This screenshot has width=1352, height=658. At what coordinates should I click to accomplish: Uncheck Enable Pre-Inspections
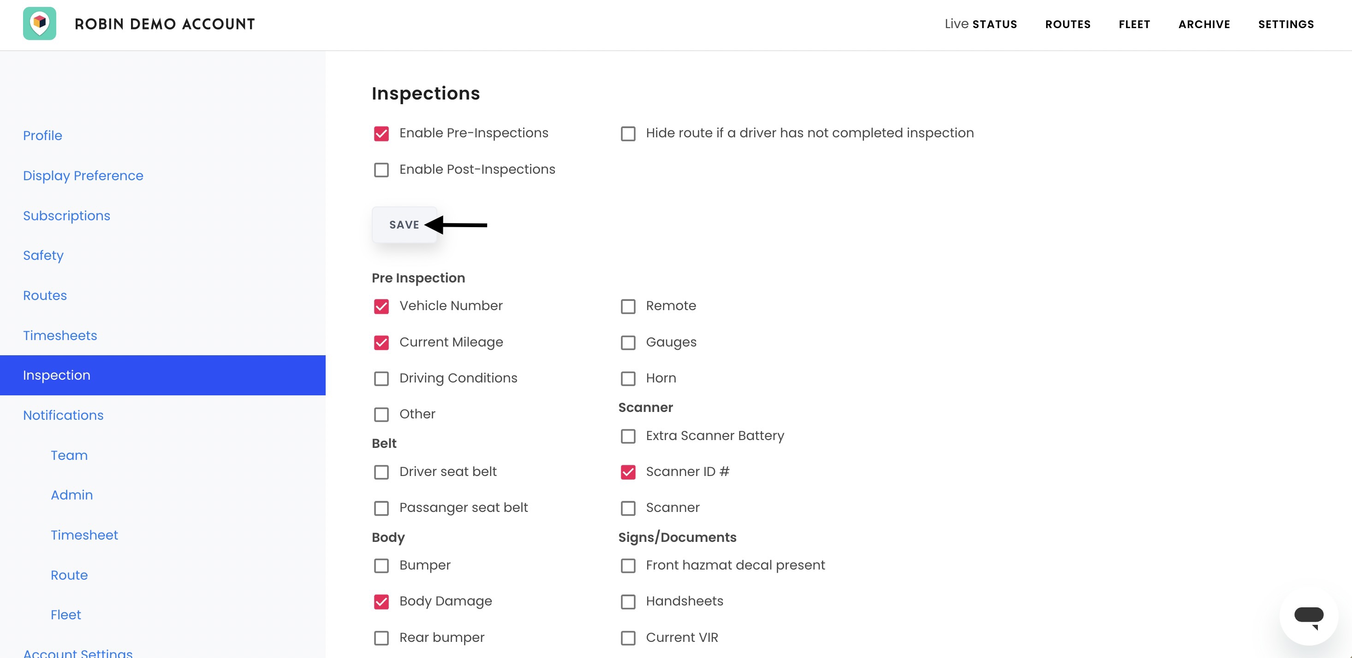pyautogui.click(x=381, y=134)
